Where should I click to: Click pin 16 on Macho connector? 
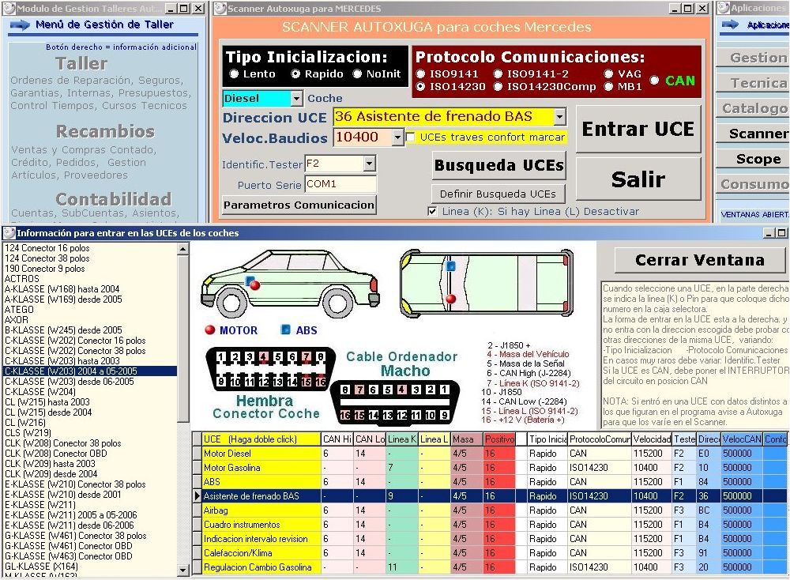[344, 415]
